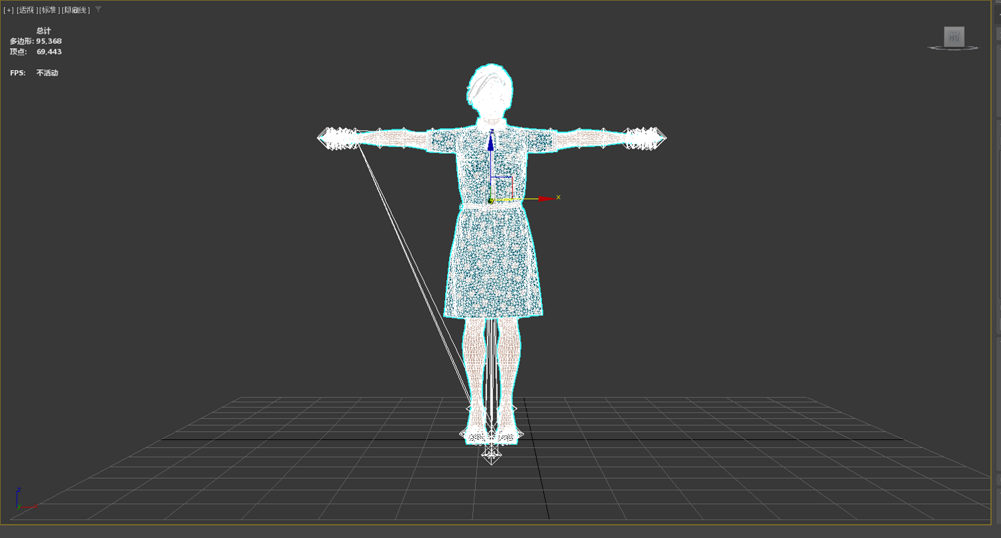Select the character's head mesh
This screenshot has width=1001, height=538.
click(489, 90)
